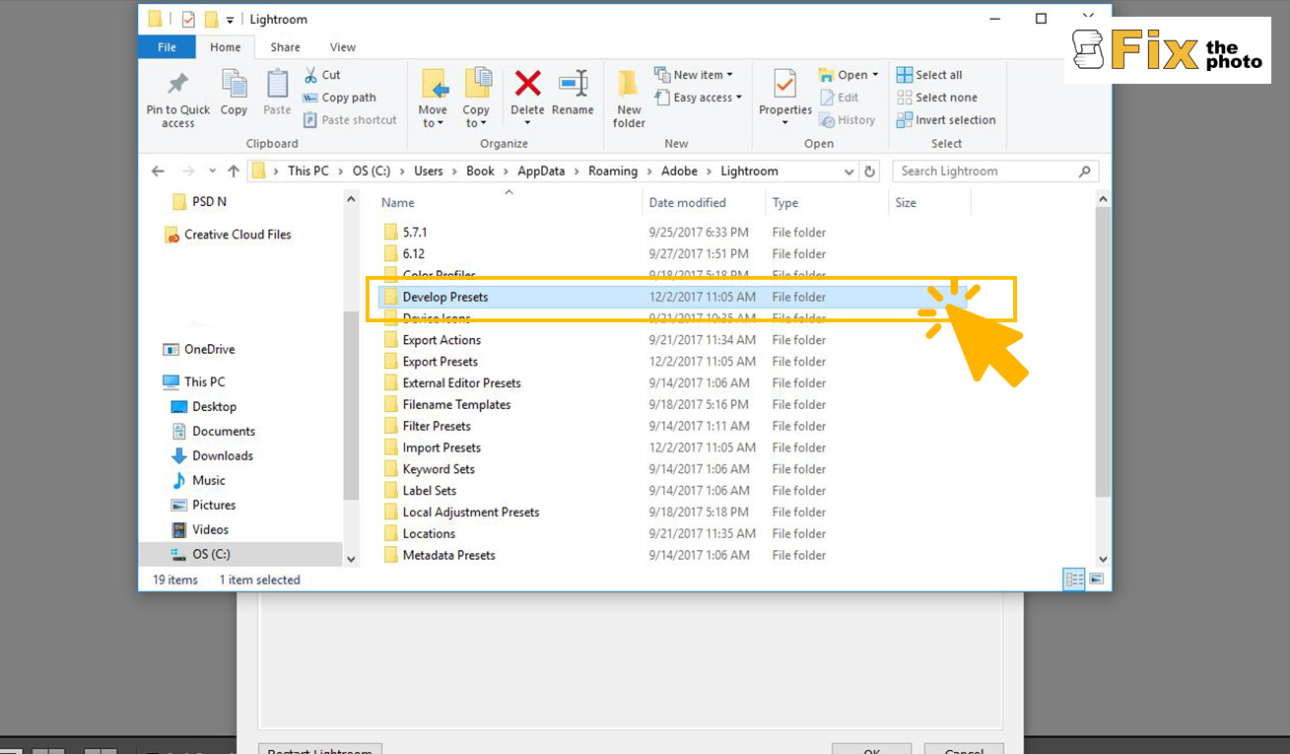Click Select all

point(929,75)
